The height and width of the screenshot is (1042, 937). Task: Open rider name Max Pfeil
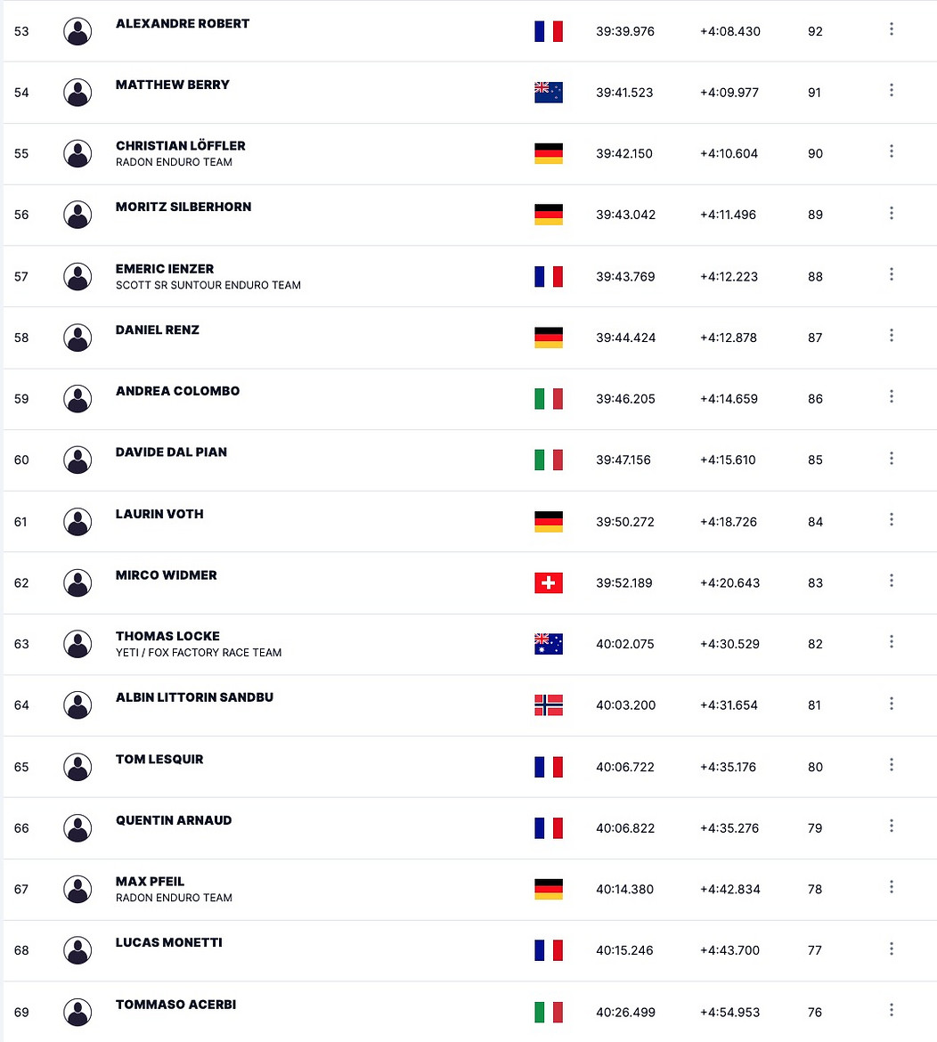coord(150,881)
